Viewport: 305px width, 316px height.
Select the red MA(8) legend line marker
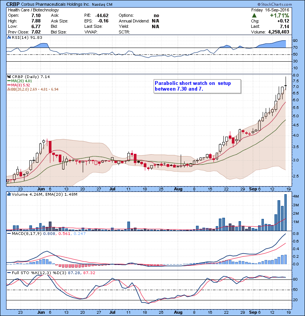tap(9, 85)
